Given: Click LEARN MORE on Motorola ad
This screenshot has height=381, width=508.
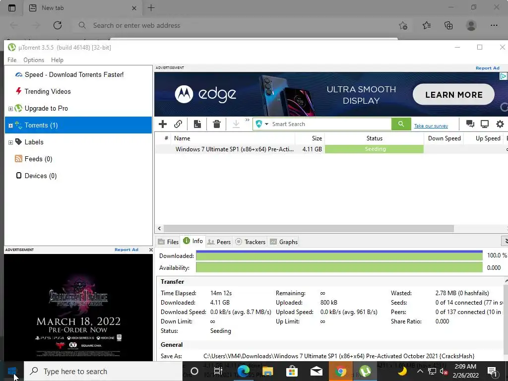Looking at the screenshot, I should point(453,95).
